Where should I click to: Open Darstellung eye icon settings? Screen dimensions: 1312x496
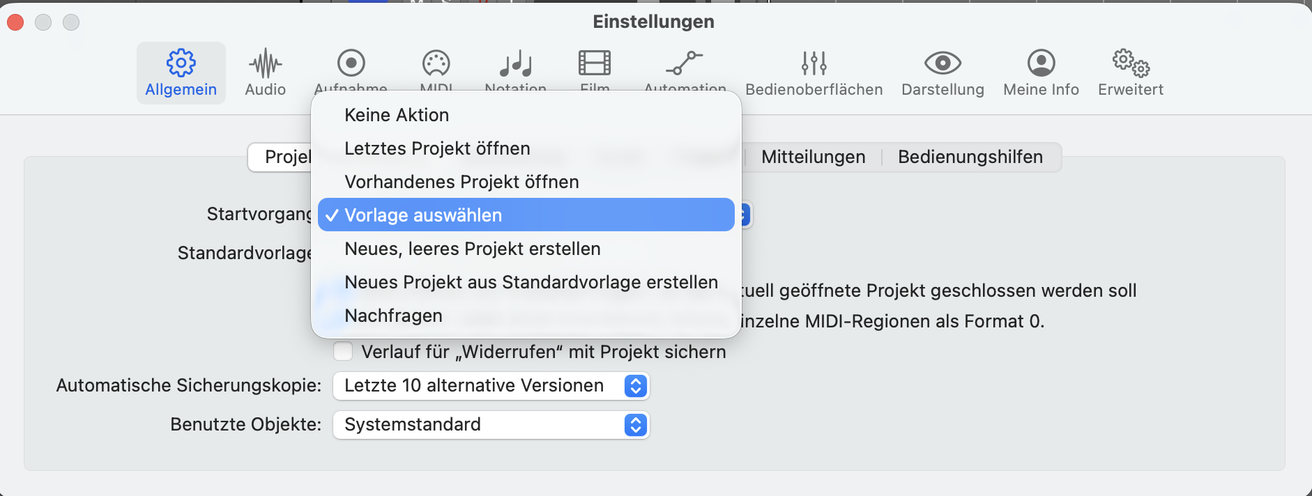coord(943,63)
